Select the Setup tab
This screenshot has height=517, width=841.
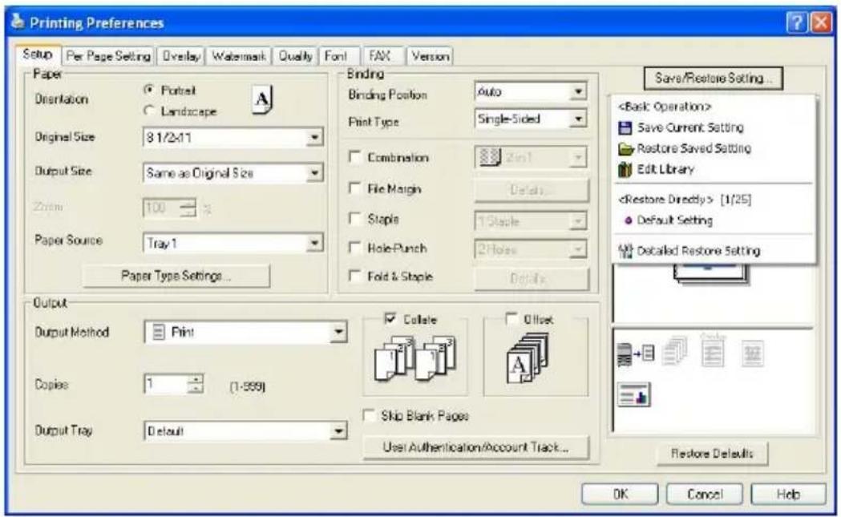pyautogui.click(x=38, y=55)
